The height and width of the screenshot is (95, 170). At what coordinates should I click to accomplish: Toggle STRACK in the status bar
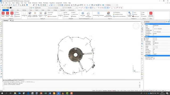[136, 91]
